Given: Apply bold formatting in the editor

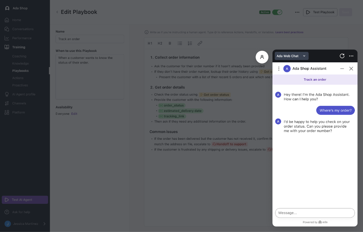Looking at the screenshot, I should 170,43.
